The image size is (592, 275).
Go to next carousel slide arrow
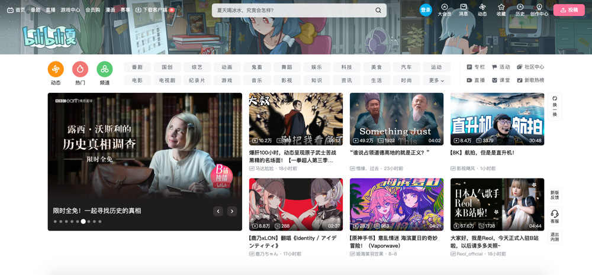[x=232, y=211]
